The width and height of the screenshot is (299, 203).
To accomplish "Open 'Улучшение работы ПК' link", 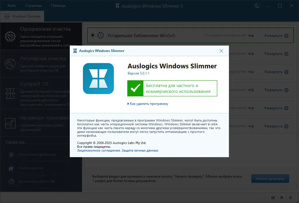I will (x=36, y=181).
